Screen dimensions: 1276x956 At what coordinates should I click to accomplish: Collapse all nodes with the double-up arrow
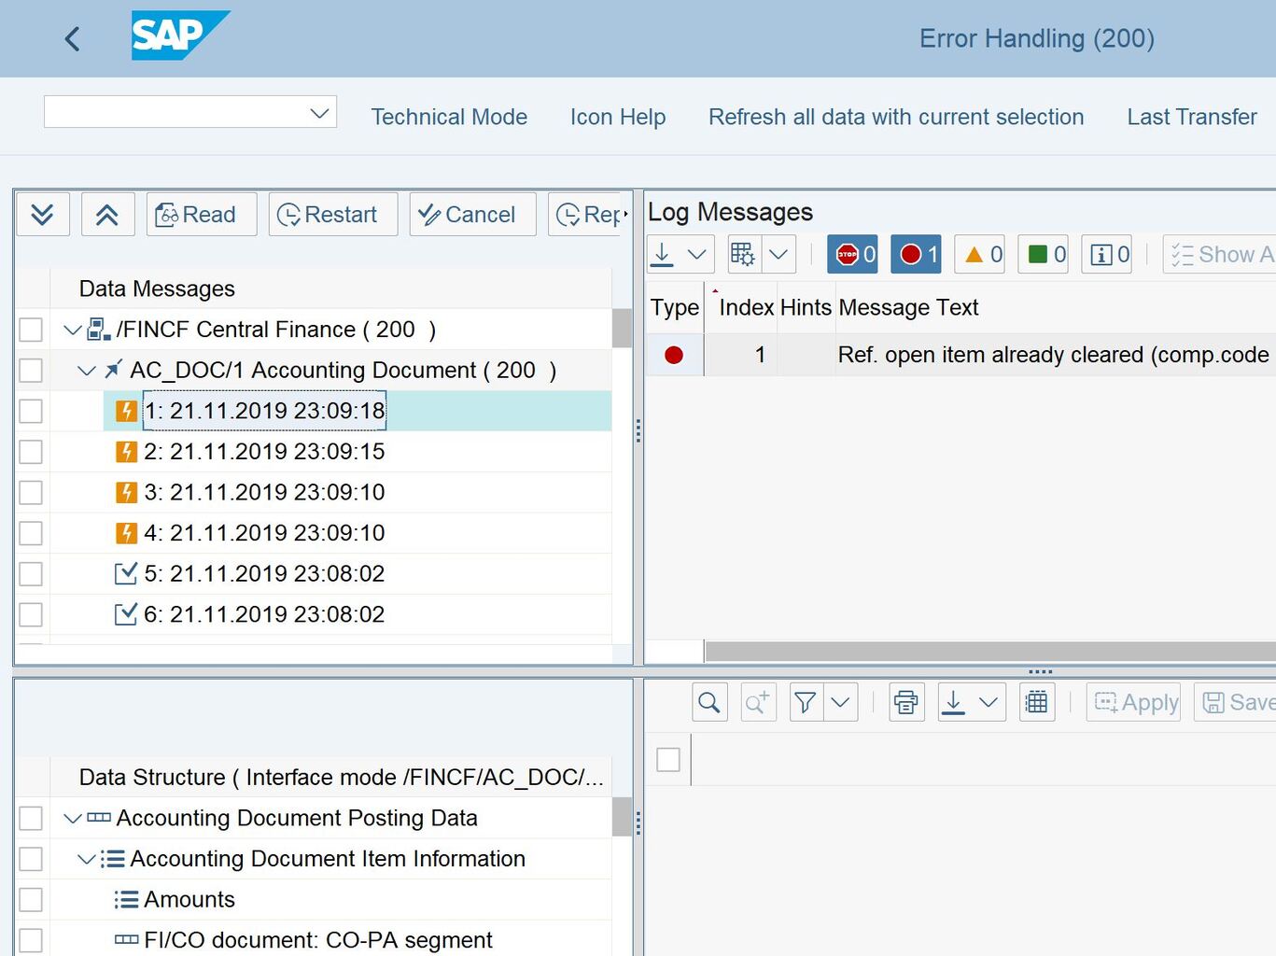click(x=108, y=215)
